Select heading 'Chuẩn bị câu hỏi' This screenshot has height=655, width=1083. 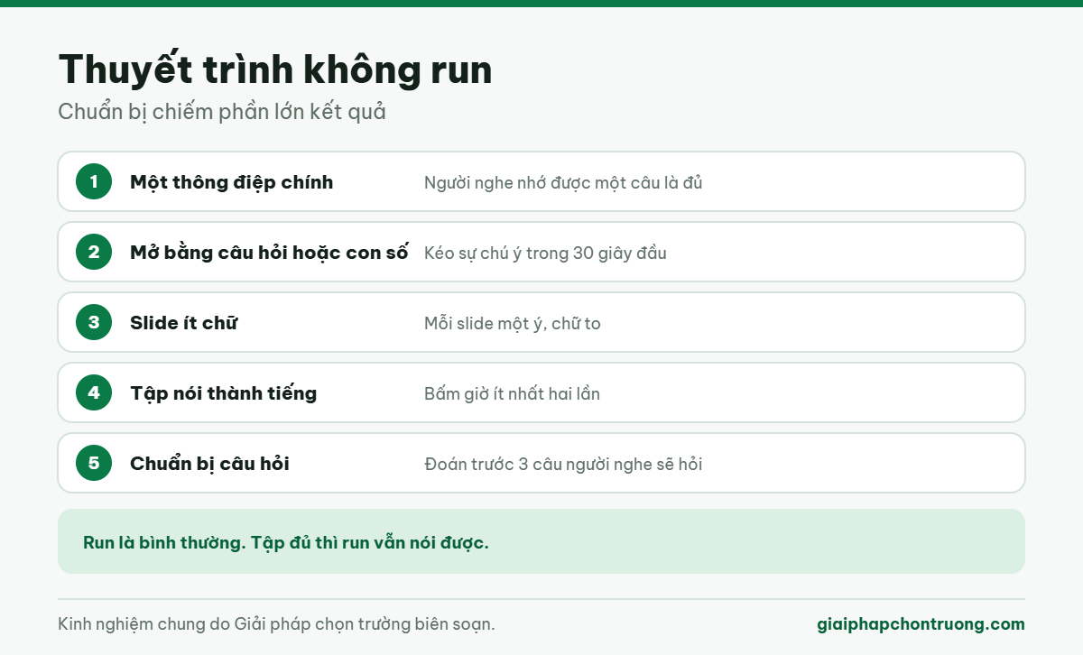click(x=209, y=464)
